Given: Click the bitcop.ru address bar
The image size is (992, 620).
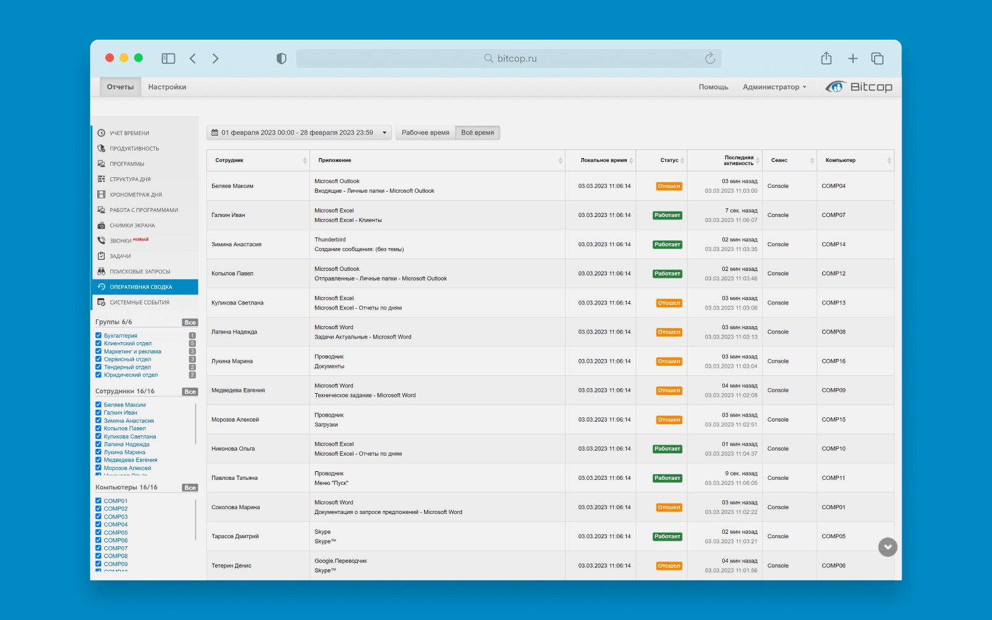Looking at the screenshot, I should 508,58.
